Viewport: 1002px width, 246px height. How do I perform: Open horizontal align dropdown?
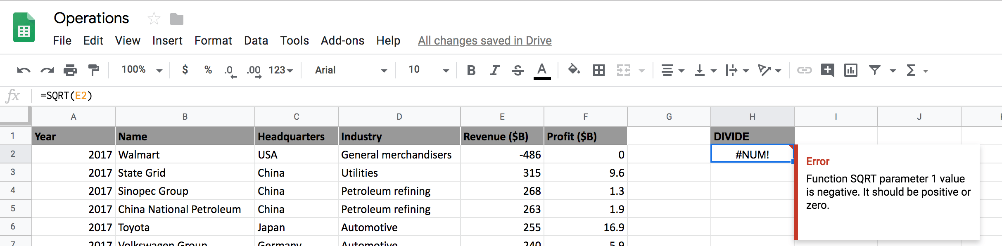pyautogui.click(x=672, y=70)
